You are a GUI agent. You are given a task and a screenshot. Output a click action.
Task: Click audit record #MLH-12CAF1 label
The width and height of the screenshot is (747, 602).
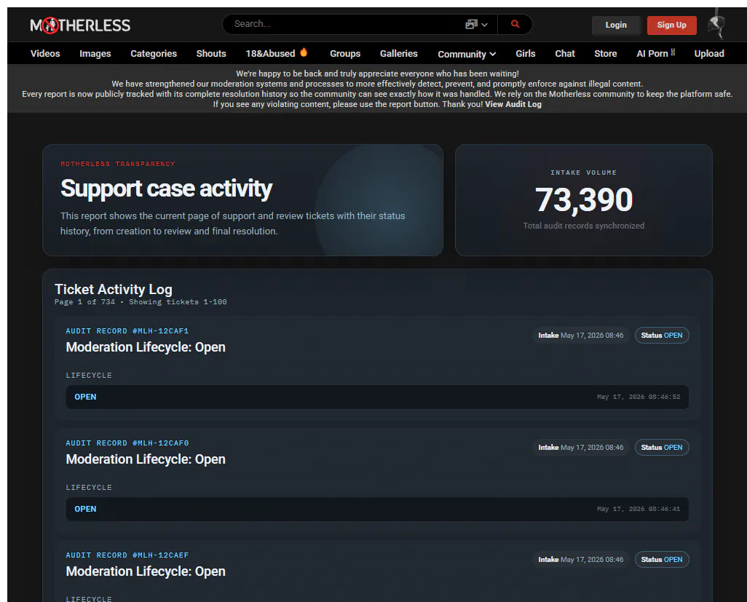tap(127, 330)
